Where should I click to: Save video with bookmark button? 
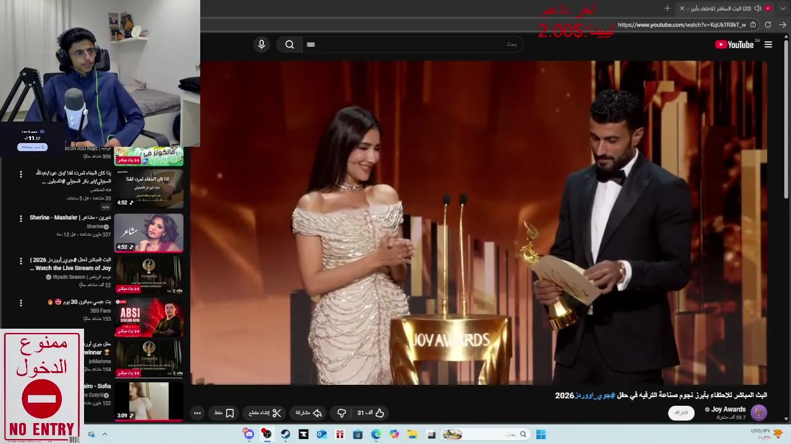pyautogui.click(x=224, y=413)
